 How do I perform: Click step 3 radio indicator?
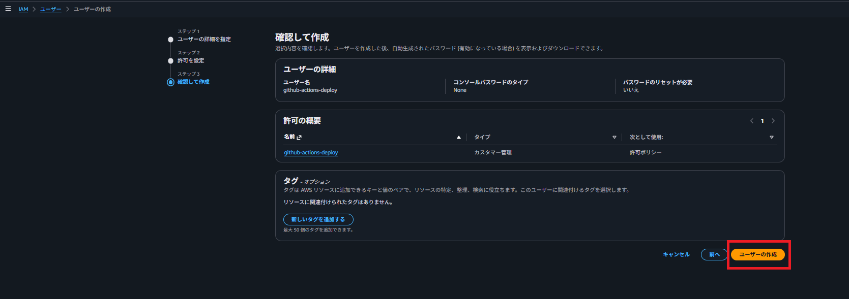point(171,82)
